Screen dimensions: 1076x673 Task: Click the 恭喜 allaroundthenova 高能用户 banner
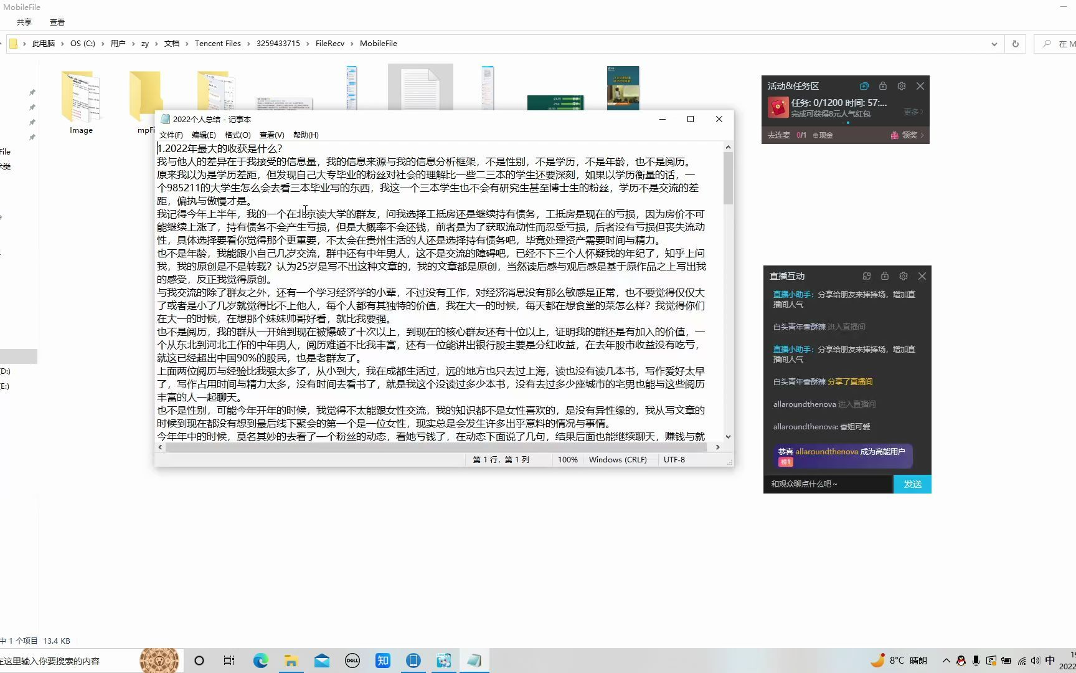click(843, 456)
